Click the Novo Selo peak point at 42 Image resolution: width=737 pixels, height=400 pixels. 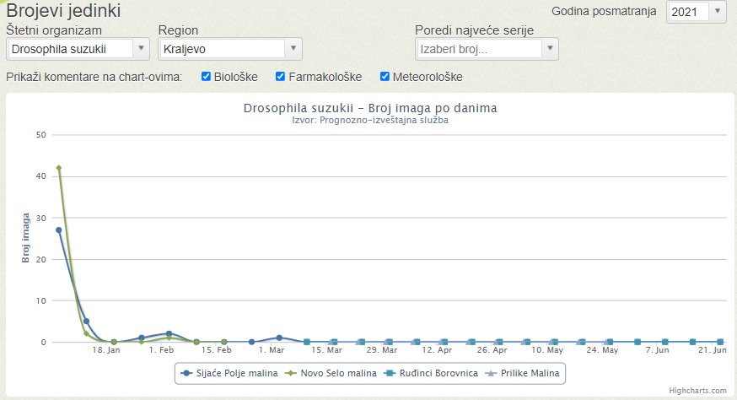pos(59,168)
